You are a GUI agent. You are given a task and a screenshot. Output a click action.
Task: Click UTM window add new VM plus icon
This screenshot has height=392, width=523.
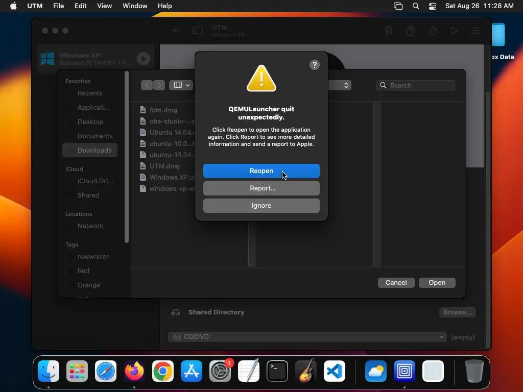pos(175,31)
